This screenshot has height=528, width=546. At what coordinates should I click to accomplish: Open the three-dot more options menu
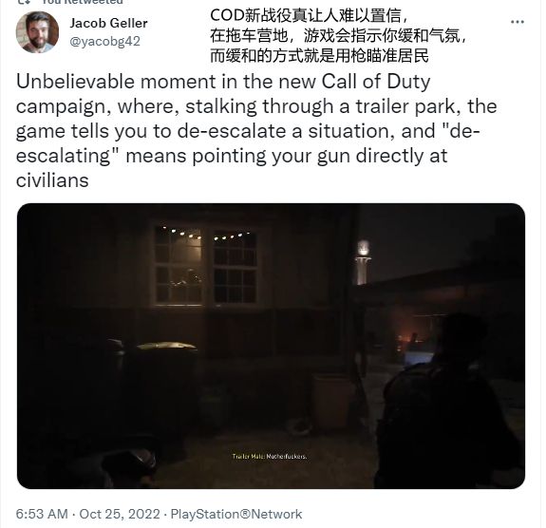click(x=518, y=22)
